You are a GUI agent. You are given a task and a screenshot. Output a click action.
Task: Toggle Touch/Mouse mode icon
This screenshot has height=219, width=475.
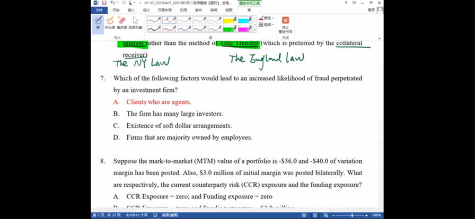[130, 3]
